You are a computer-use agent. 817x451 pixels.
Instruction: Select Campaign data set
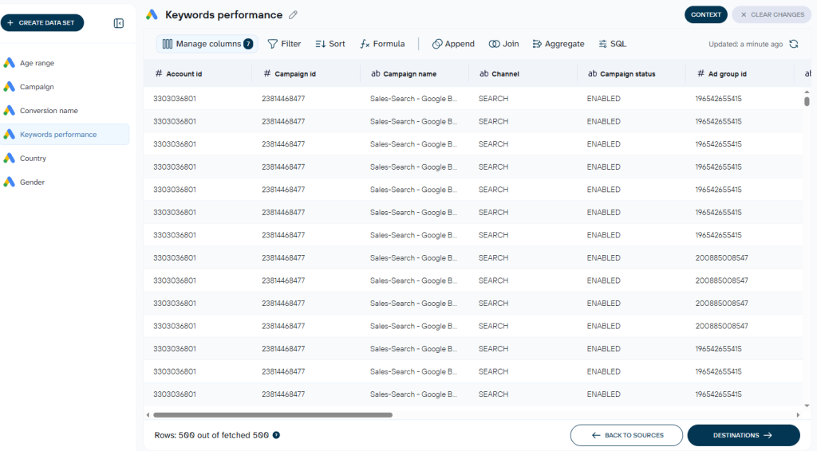click(x=65, y=87)
